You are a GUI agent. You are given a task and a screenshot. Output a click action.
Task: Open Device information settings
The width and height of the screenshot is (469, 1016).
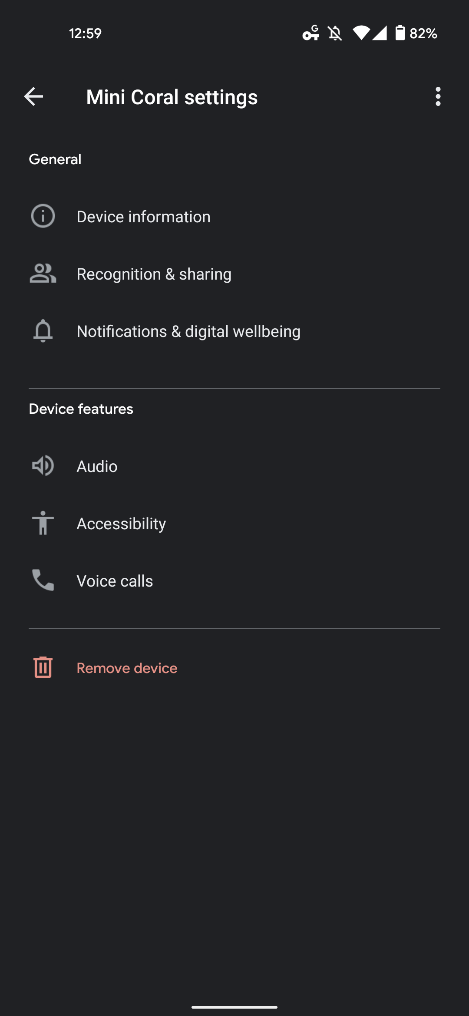point(143,217)
